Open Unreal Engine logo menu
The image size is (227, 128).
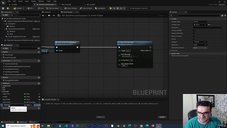click(3, 2)
